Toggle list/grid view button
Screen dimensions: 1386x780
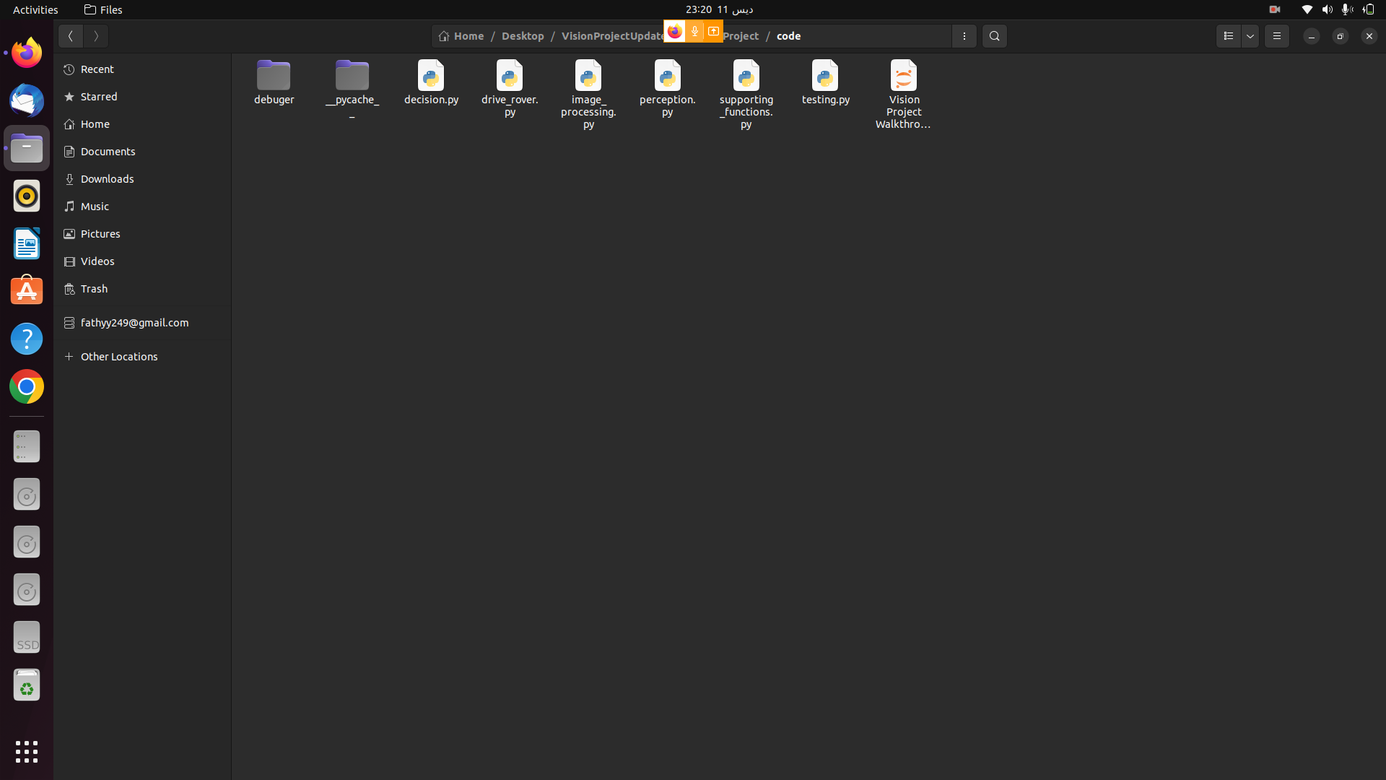pyautogui.click(x=1228, y=36)
